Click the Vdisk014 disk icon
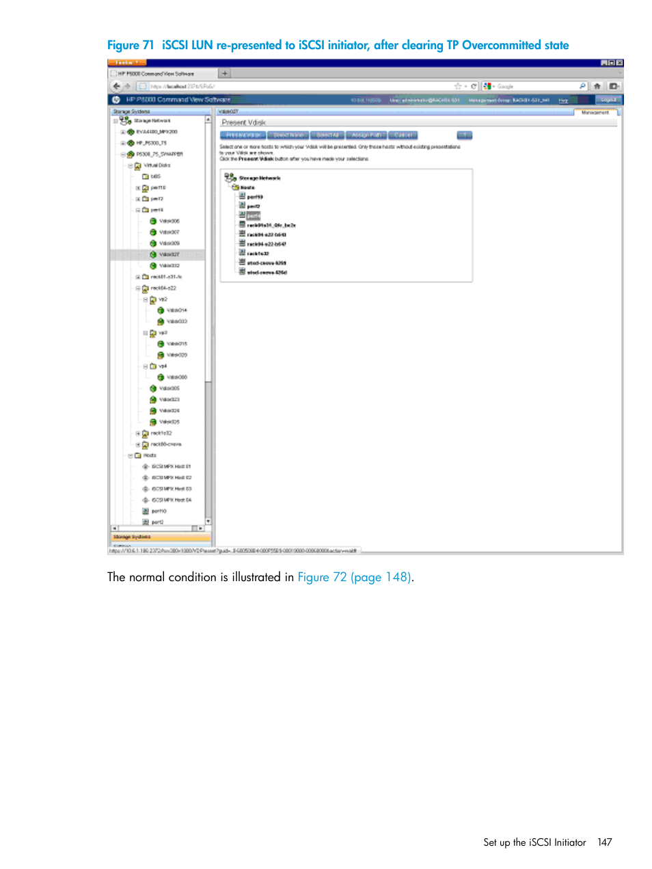Viewport: 652px width, 869px height. click(x=161, y=310)
